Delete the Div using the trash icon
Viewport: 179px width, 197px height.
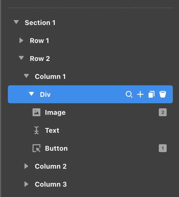point(162,95)
